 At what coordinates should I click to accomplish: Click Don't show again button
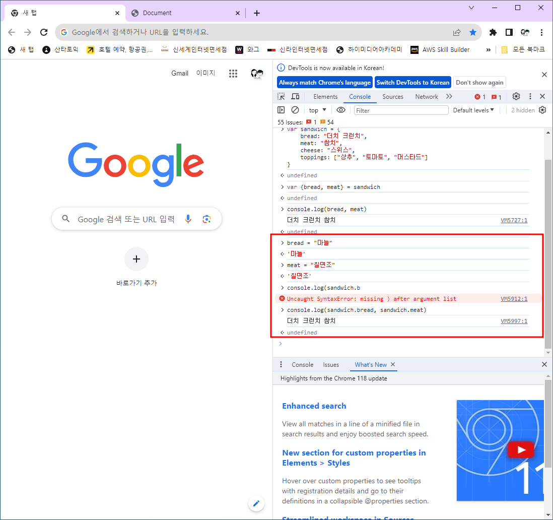pos(479,83)
